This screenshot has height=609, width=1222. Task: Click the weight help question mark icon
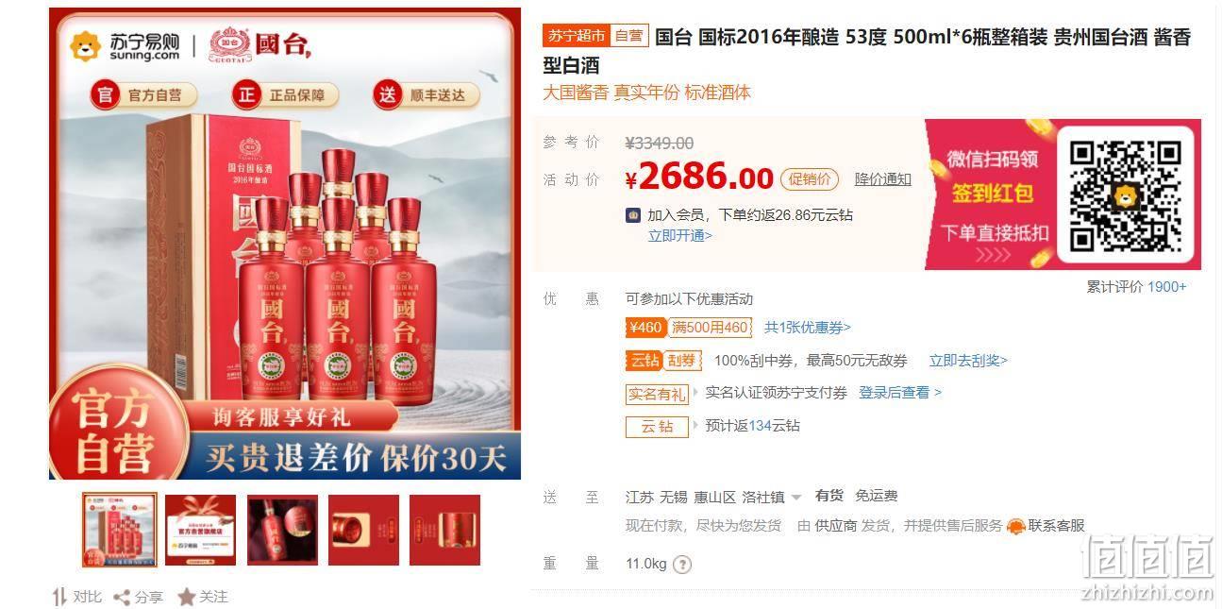click(x=682, y=565)
